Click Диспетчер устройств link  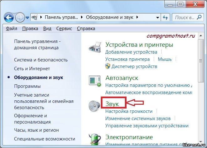pos(135,66)
